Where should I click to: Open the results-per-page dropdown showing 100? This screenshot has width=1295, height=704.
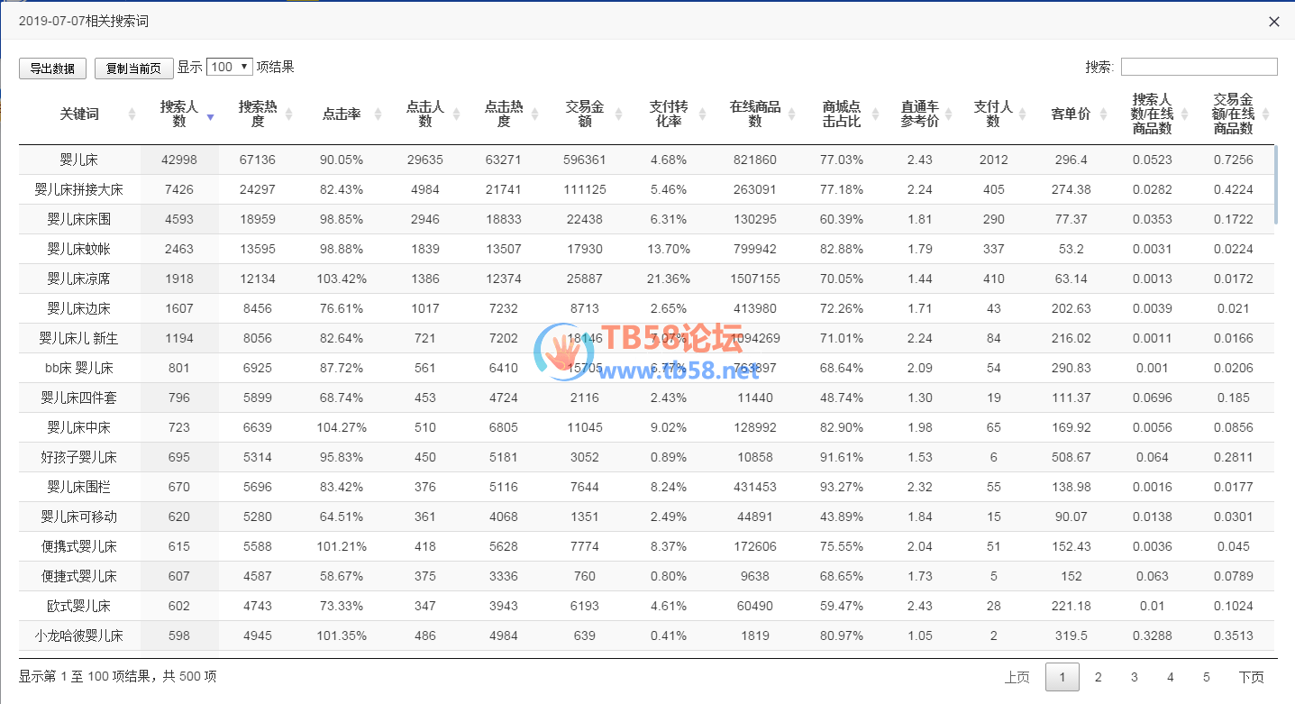tap(229, 67)
